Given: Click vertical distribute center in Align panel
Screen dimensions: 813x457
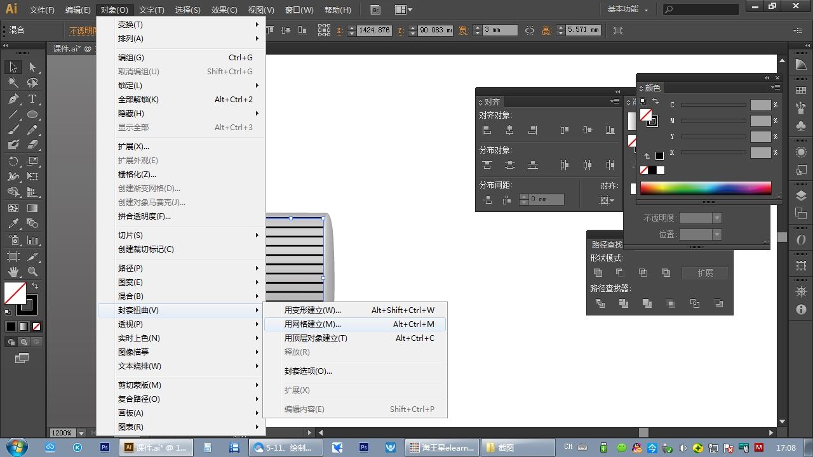Looking at the screenshot, I should pyautogui.click(x=509, y=165).
